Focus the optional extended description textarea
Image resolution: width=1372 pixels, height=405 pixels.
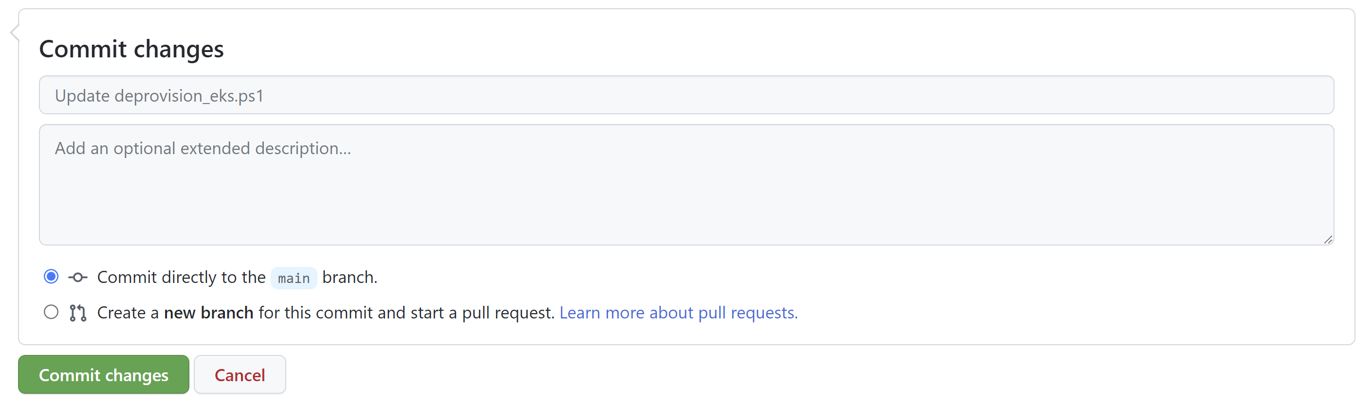(686, 185)
